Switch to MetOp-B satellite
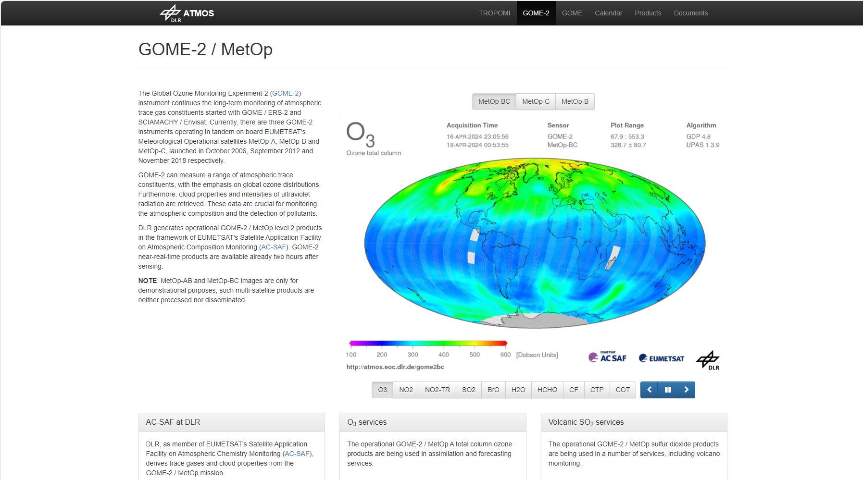Viewport: 863px width, 480px height. [x=575, y=101]
